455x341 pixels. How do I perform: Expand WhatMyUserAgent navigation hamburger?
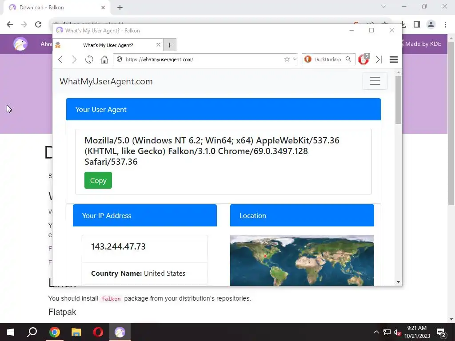[x=375, y=81]
